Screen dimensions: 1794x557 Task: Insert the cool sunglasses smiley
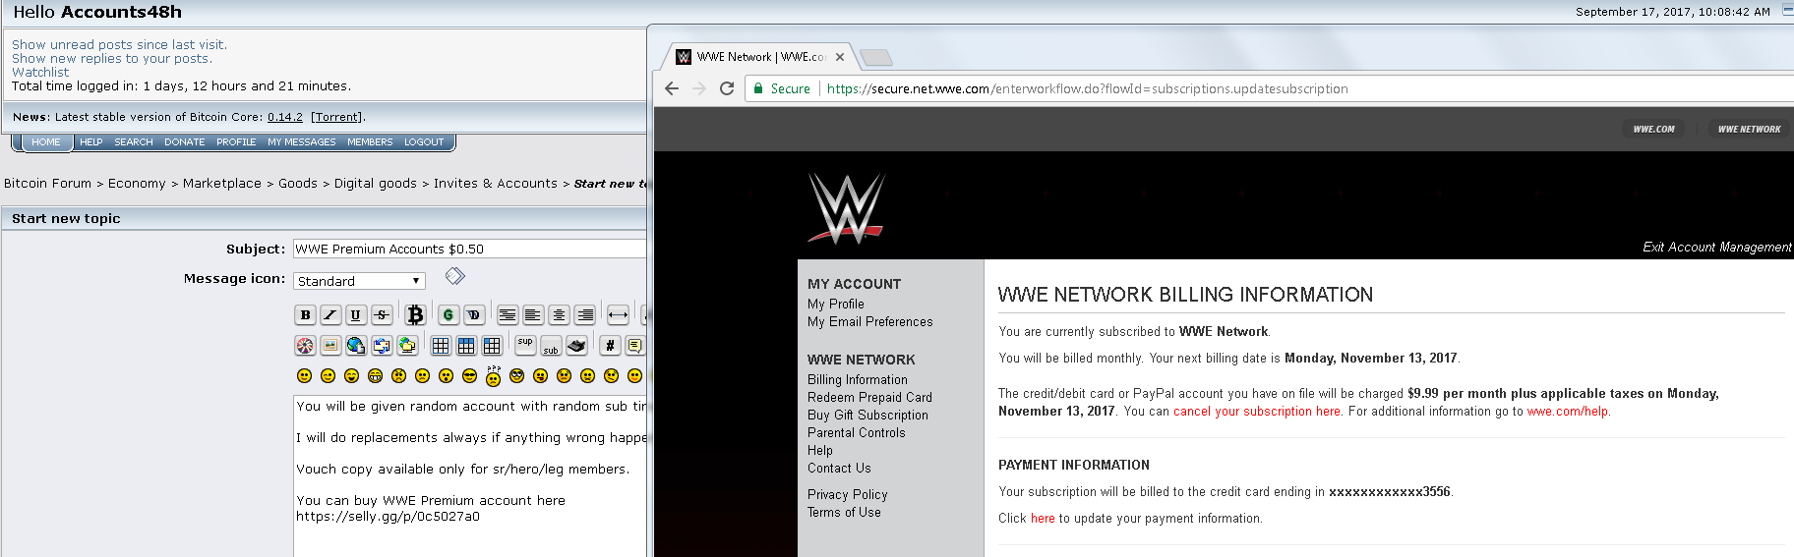click(x=469, y=375)
